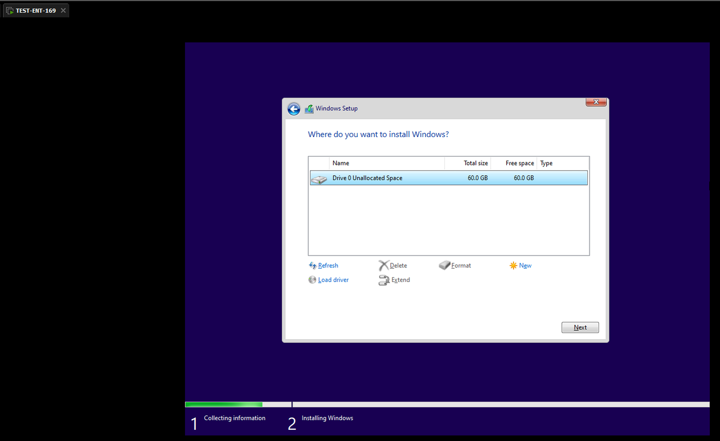Click the Load driver disc icon

click(x=312, y=280)
